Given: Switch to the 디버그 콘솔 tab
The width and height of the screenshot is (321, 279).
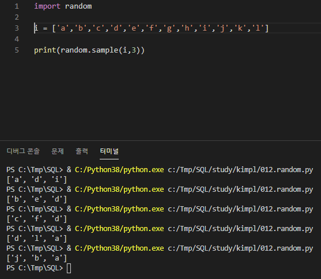Looking at the screenshot, I should [x=23, y=151].
